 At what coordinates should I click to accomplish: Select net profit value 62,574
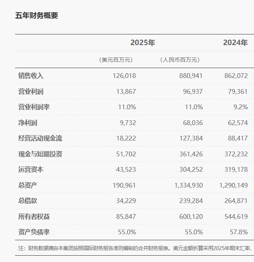click(x=238, y=123)
